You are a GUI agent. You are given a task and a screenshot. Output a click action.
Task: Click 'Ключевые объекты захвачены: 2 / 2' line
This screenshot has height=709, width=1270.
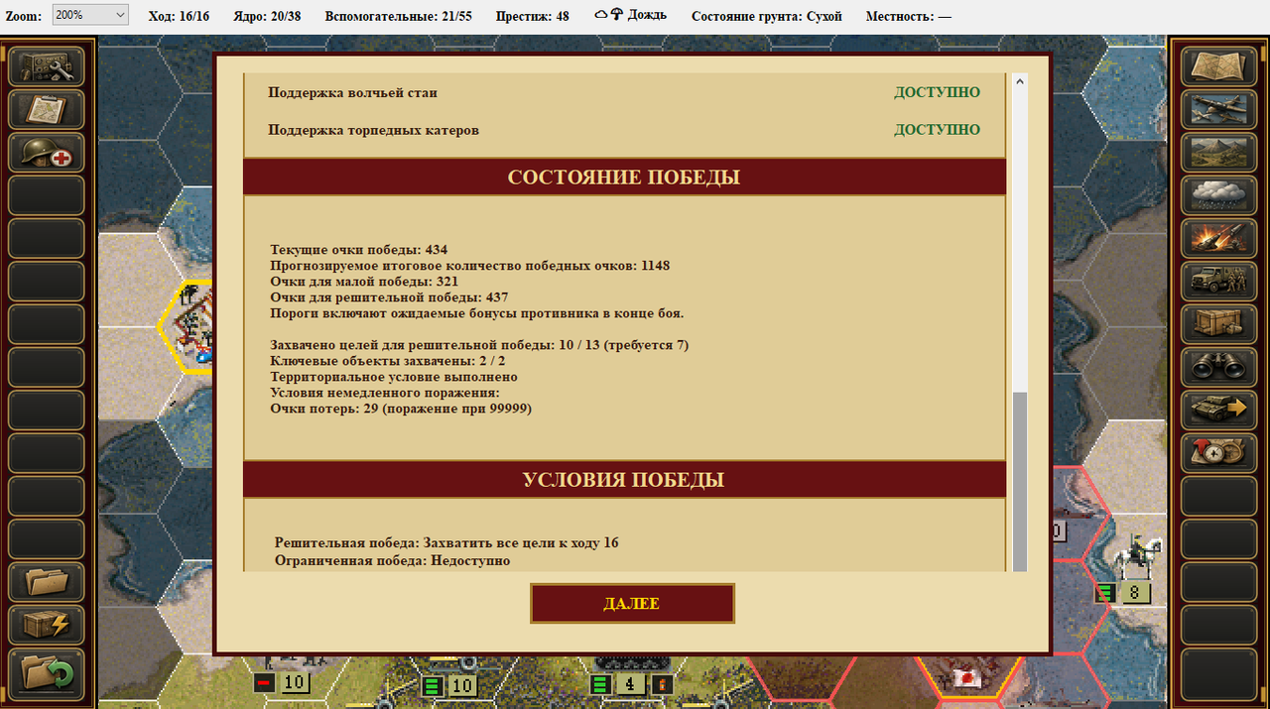(388, 361)
